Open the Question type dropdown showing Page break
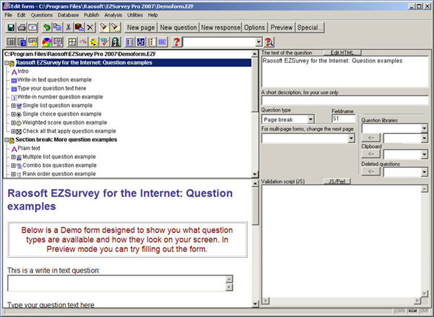The height and width of the screenshot is (317, 434). click(310, 119)
